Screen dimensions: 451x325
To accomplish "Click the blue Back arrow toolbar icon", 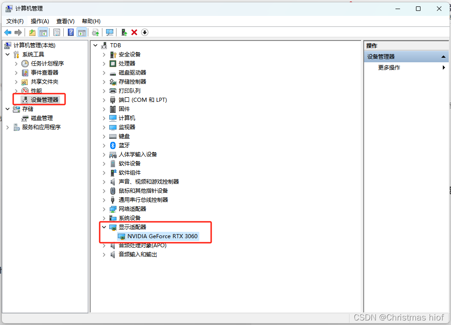I will (8, 32).
